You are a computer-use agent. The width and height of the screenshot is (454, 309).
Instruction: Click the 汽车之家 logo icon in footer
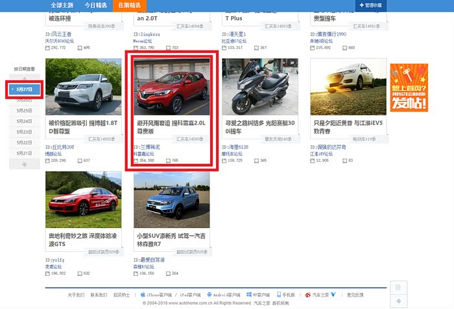point(308,295)
